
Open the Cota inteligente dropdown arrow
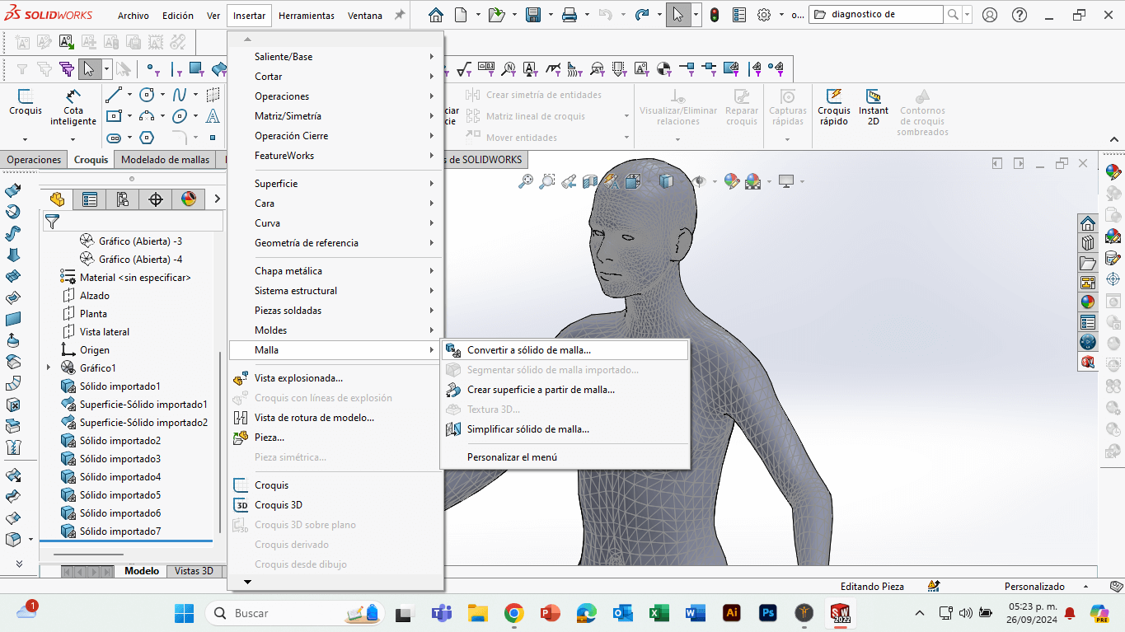point(73,139)
